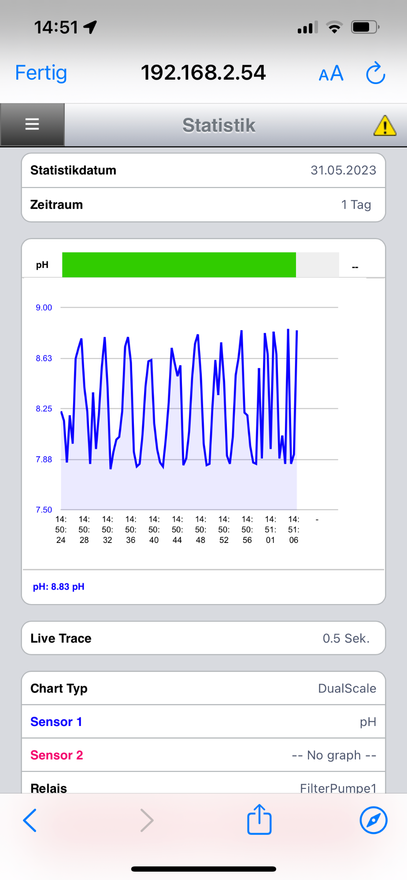Viewport: 407px width, 880px height.
Task: Open the AA text size options
Action: (x=331, y=73)
